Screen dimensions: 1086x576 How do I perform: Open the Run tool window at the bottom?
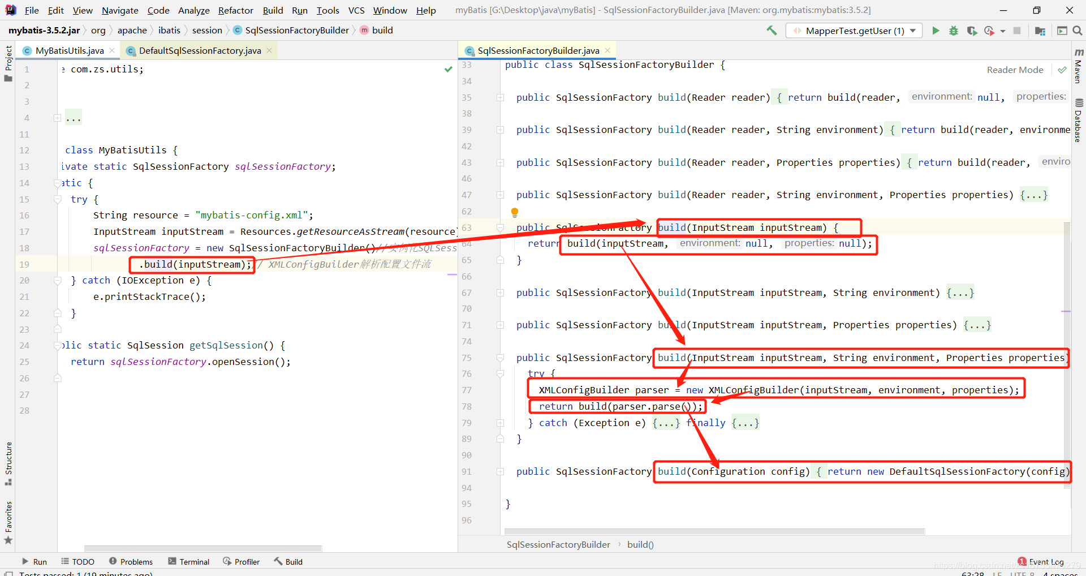click(x=35, y=561)
